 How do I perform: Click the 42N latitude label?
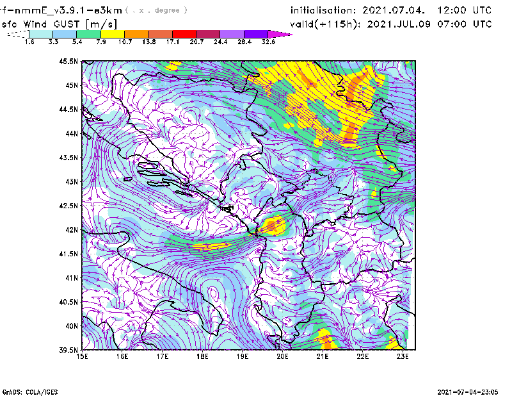click(72, 230)
